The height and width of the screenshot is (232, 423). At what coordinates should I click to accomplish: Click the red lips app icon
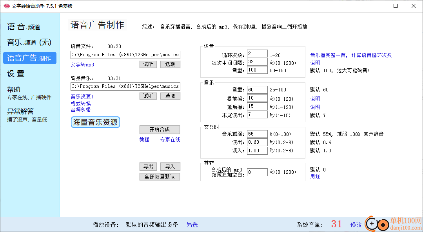point(7,6)
